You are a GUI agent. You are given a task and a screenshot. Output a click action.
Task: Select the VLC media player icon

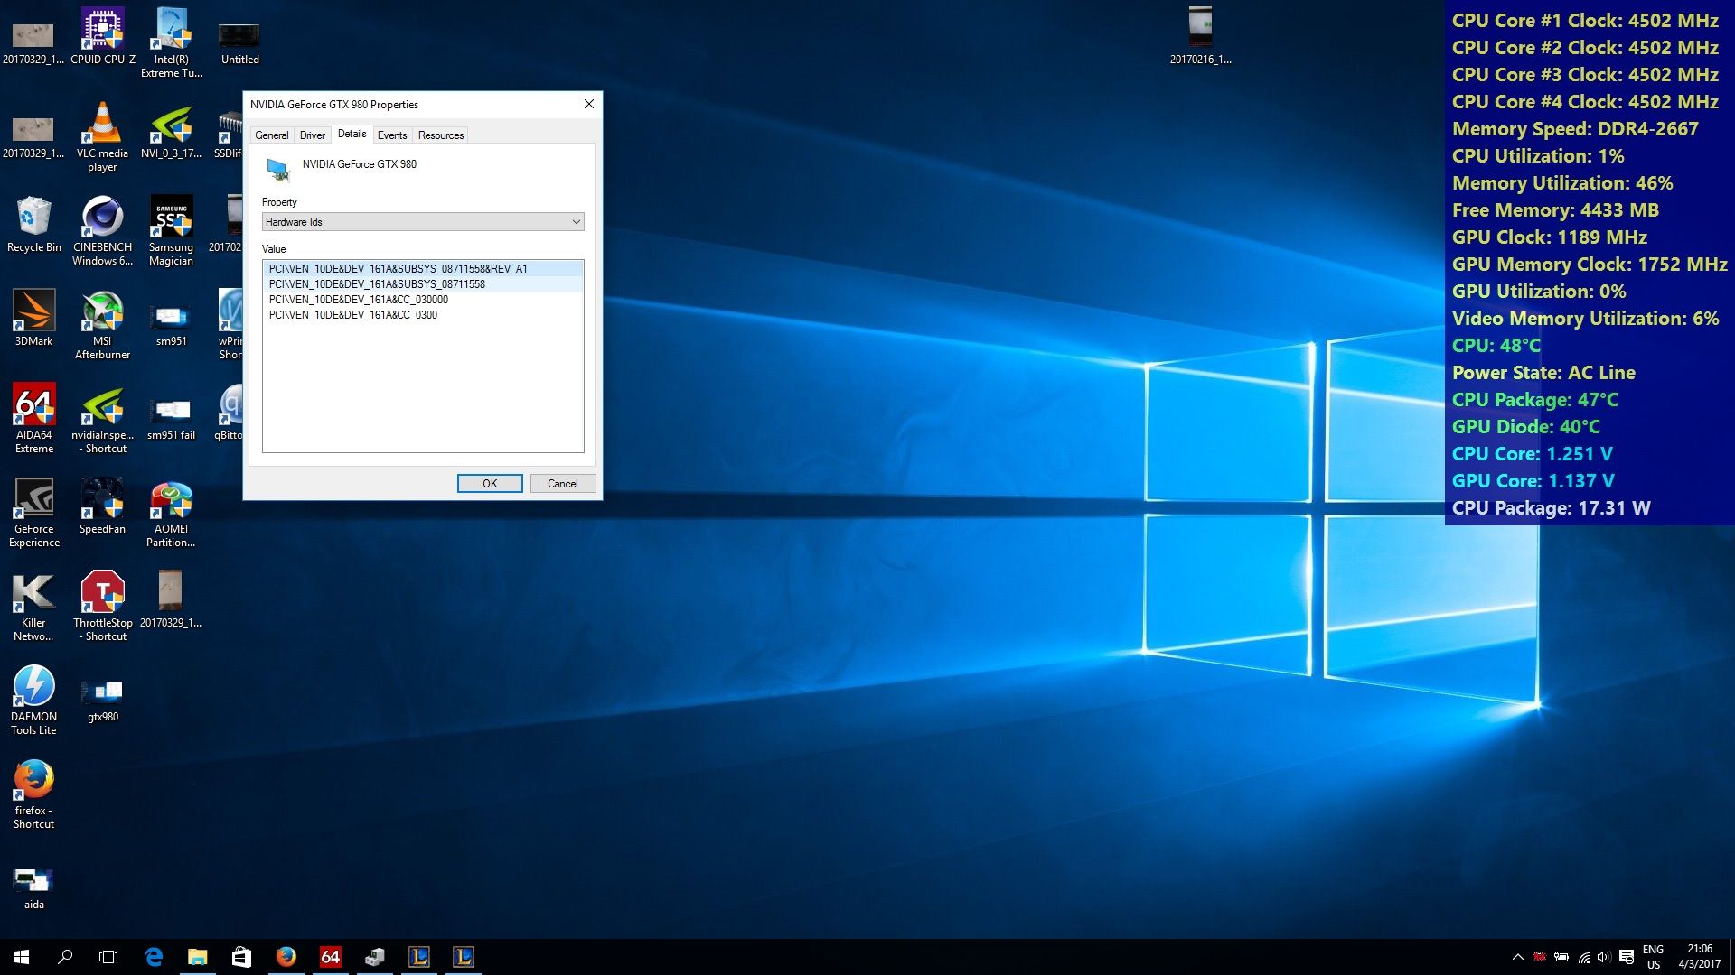102,125
